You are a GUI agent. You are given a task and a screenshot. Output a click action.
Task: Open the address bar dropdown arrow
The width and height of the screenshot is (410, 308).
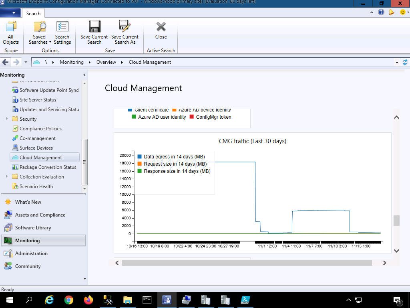pyautogui.click(x=397, y=62)
